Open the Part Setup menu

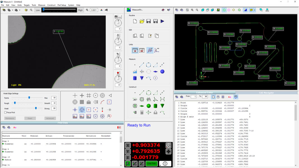[62, 5]
